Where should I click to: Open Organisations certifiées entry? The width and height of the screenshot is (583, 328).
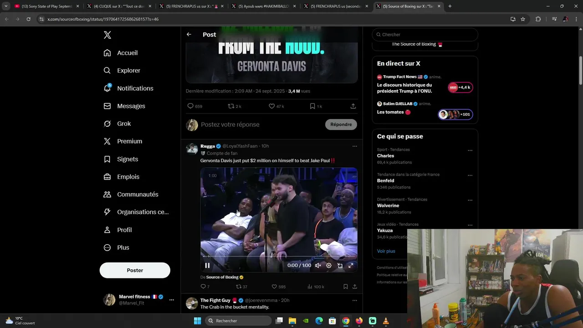click(x=136, y=212)
